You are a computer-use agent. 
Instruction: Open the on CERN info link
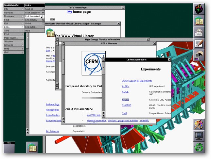coord(94,115)
